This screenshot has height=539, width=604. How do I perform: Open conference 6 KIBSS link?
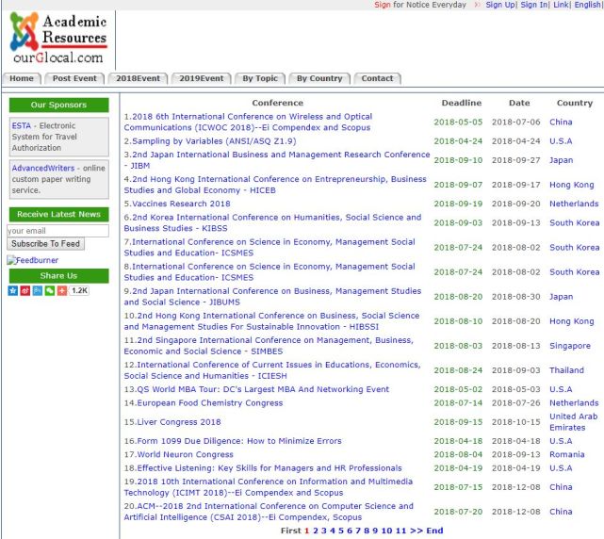[x=272, y=222]
